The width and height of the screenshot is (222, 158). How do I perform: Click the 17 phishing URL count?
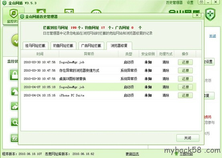point(103,28)
